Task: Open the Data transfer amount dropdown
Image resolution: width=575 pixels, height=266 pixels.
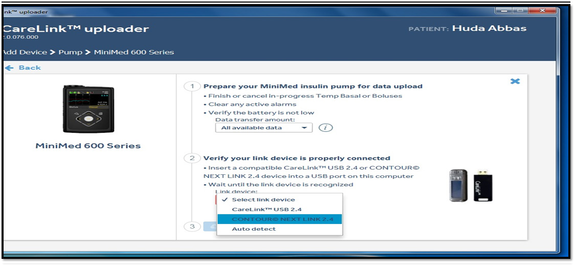Action: click(x=263, y=127)
